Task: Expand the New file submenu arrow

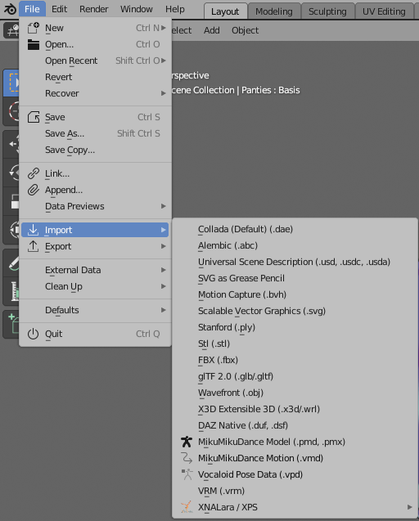Action: (x=164, y=28)
